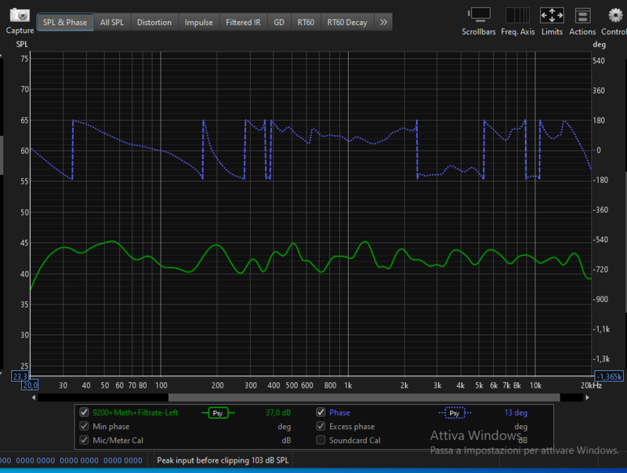Open the graph Limits icon

552,15
